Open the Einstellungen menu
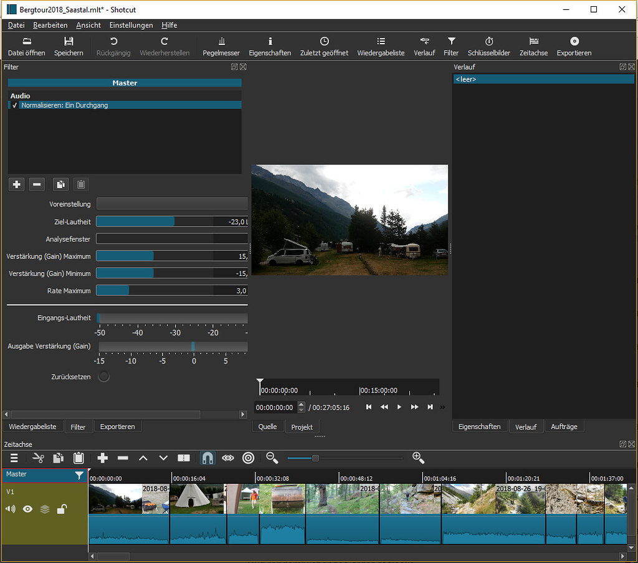The width and height of the screenshot is (638, 563). click(131, 25)
